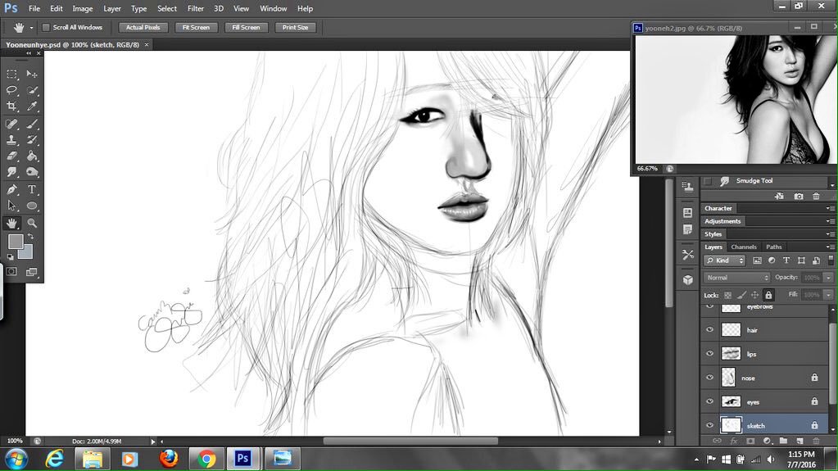The image size is (838, 471).
Task: Toggle visibility of hair layer
Action: 709,330
